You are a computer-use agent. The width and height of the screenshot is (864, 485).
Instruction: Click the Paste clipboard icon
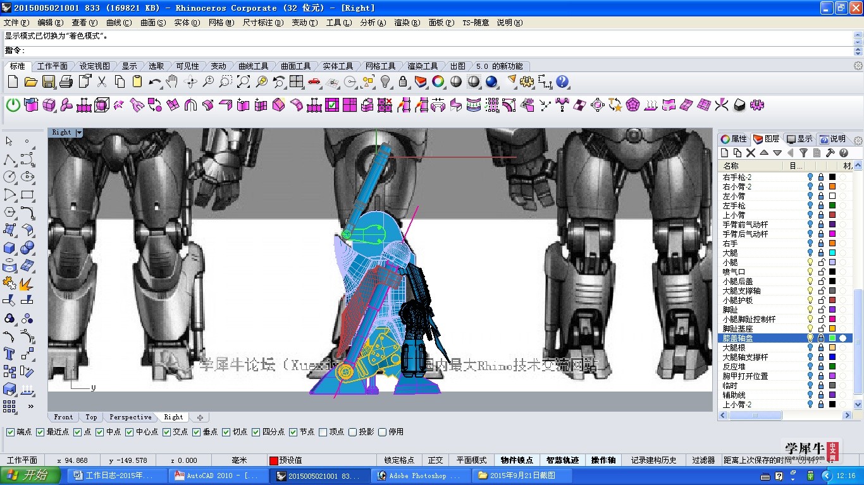(137, 81)
